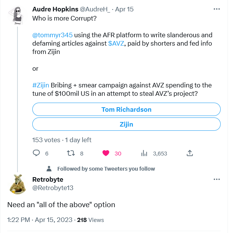This screenshot has height=233, width=234.
Task: Like the tweet with the heart icon
Action: coord(106,153)
